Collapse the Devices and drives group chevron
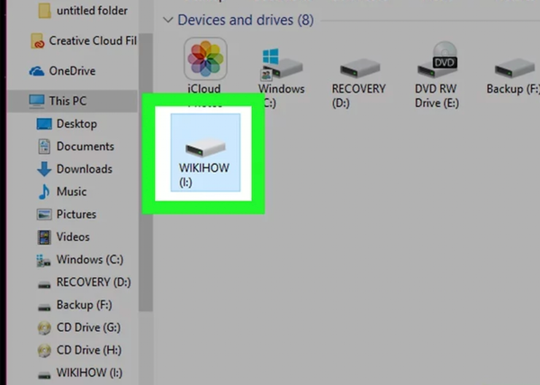 [x=166, y=20]
